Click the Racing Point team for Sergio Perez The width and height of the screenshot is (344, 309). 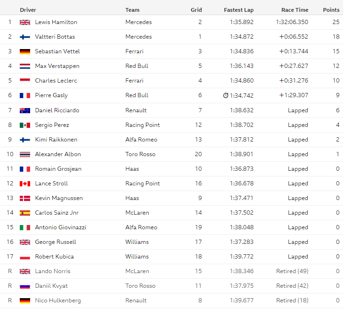point(143,125)
